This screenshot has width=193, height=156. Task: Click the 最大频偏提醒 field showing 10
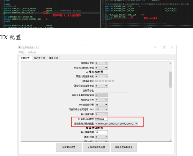[x=101, y=132]
